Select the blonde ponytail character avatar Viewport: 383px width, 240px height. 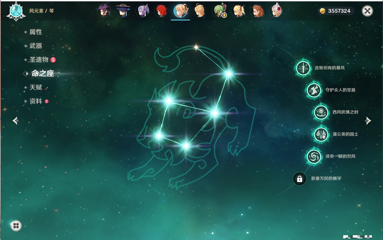[x=238, y=11]
